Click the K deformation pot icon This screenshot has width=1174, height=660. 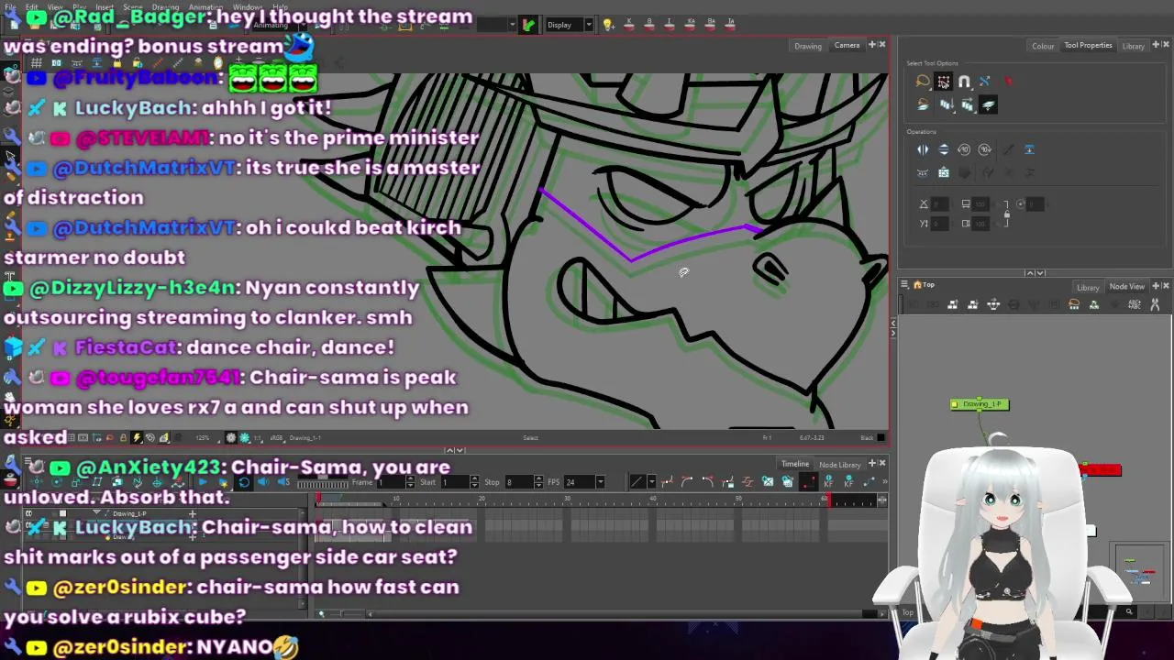[629, 24]
